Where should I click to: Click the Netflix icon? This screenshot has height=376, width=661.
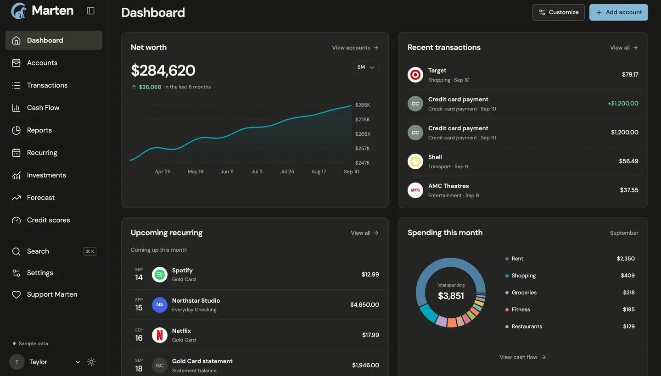click(x=160, y=335)
